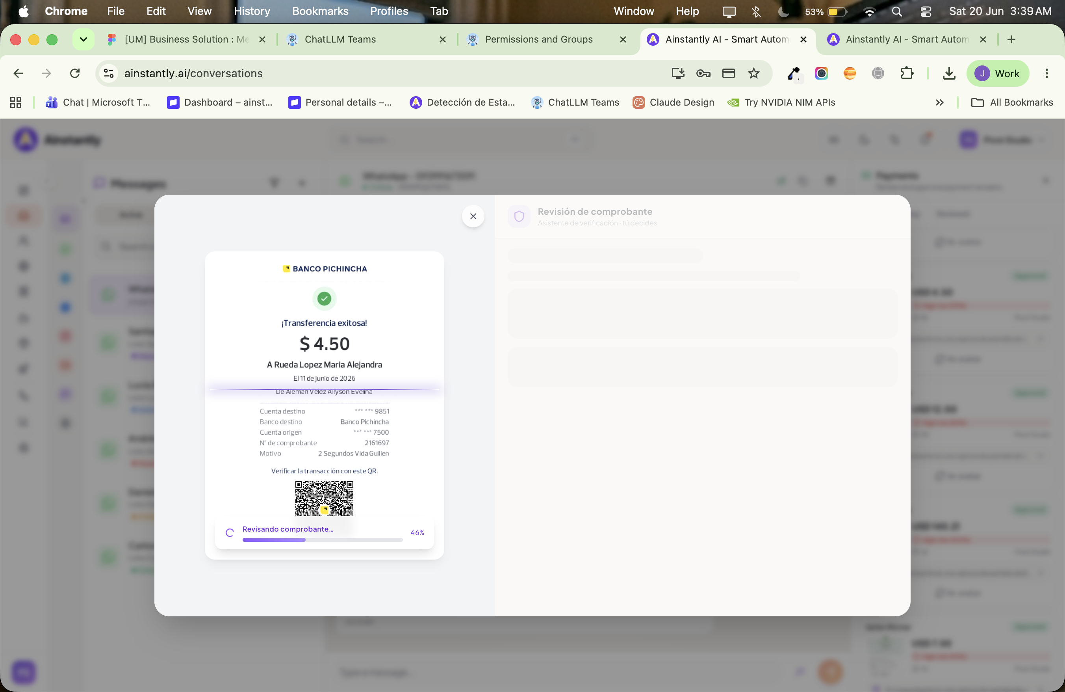Bookmark this page with the star icon
The width and height of the screenshot is (1065, 692).
(753, 73)
